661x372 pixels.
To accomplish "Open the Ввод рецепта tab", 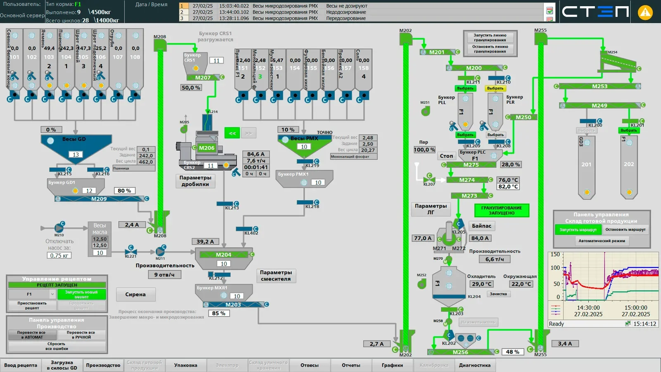I will pyautogui.click(x=21, y=365).
